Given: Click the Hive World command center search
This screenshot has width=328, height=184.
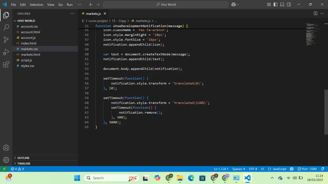Looking at the screenshot, I should point(166,5).
